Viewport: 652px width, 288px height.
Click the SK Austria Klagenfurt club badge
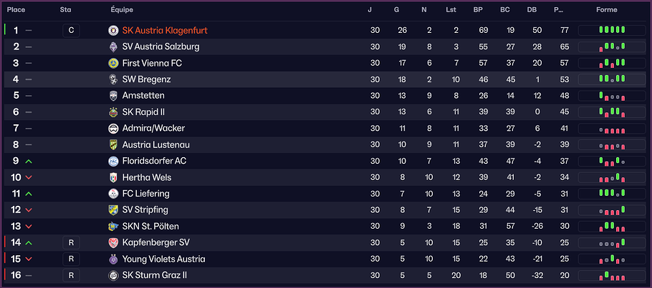pos(113,30)
